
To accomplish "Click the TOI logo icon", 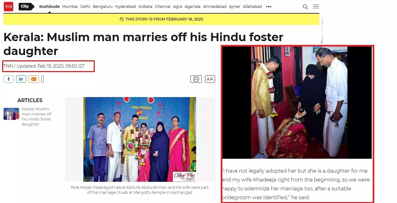I will pyautogui.click(x=9, y=6).
